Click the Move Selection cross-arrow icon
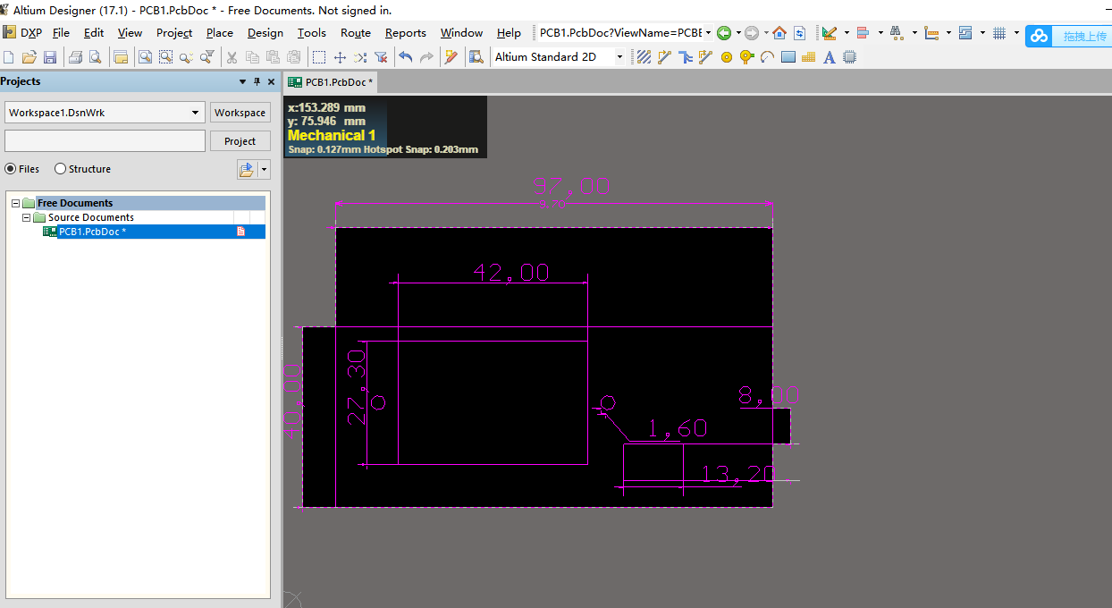 (340, 57)
